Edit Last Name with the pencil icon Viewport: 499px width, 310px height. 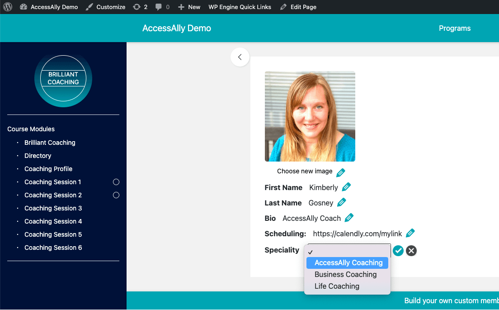[x=341, y=202]
